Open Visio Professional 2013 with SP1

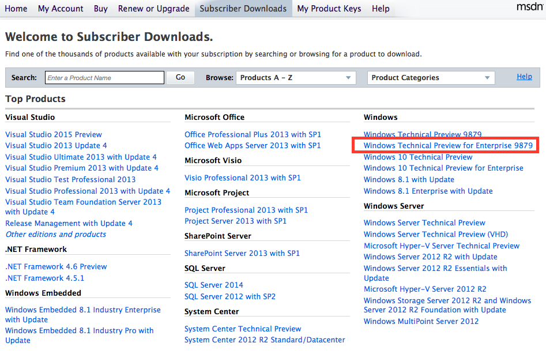(243, 178)
